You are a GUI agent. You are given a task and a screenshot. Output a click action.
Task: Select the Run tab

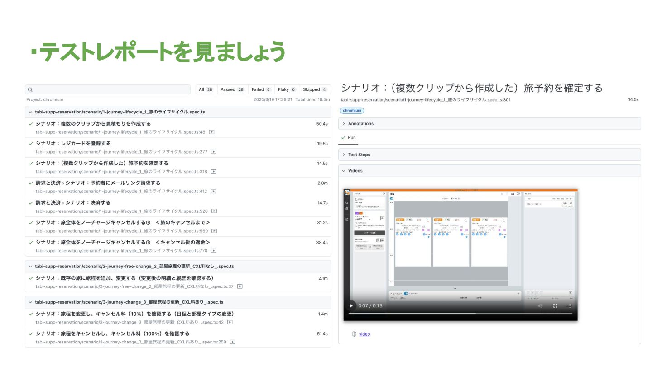[x=348, y=138]
